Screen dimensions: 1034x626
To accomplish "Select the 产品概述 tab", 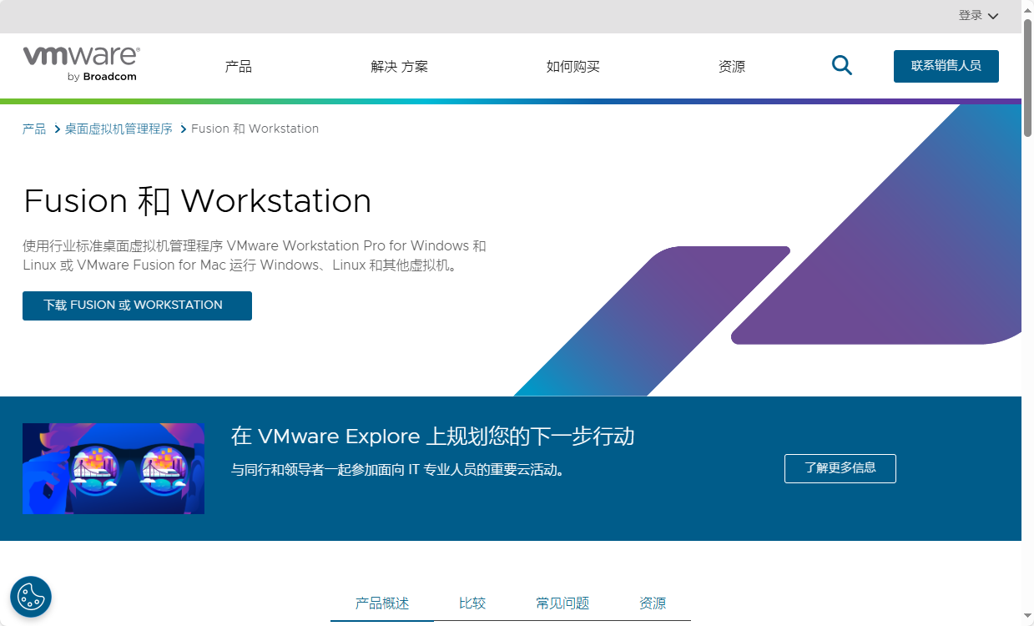I will pos(382,603).
